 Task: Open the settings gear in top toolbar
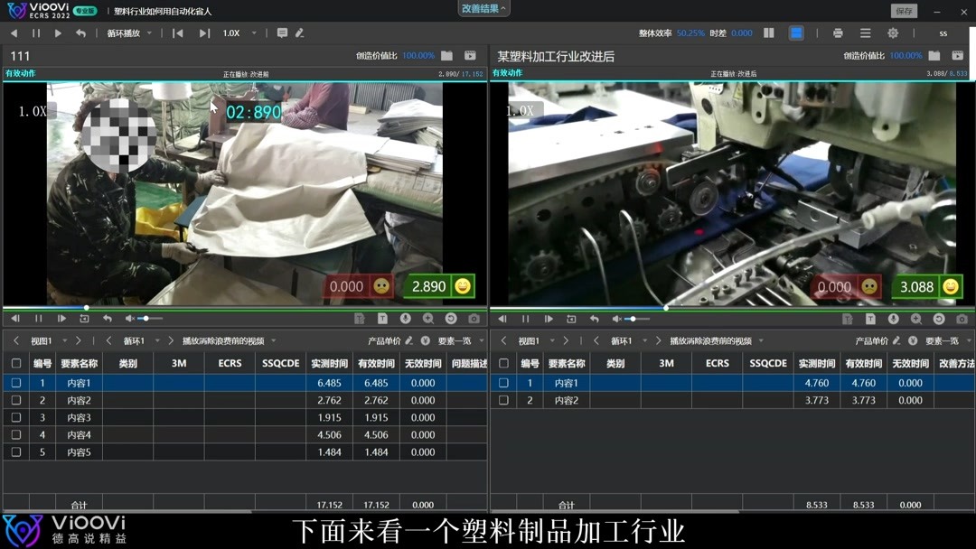[x=893, y=33]
